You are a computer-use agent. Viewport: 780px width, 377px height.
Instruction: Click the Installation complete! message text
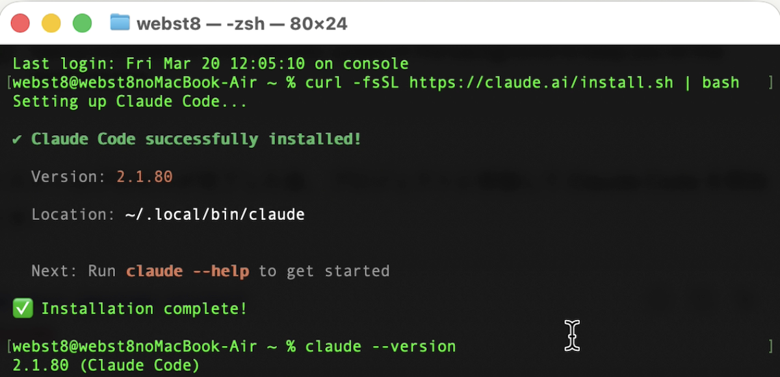(x=144, y=309)
